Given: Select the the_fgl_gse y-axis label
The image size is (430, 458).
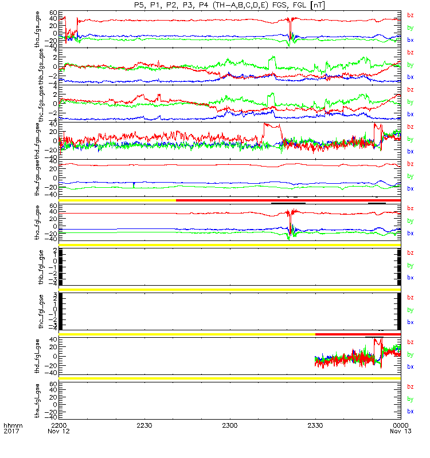Looking at the screenshot, I should [37, 401].
